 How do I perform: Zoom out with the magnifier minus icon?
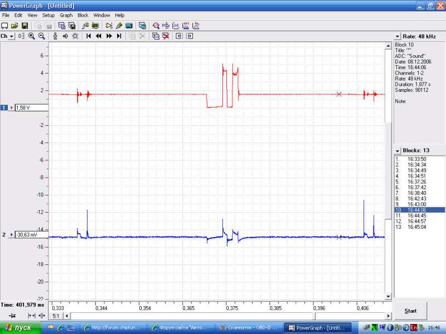coord(41,36)
